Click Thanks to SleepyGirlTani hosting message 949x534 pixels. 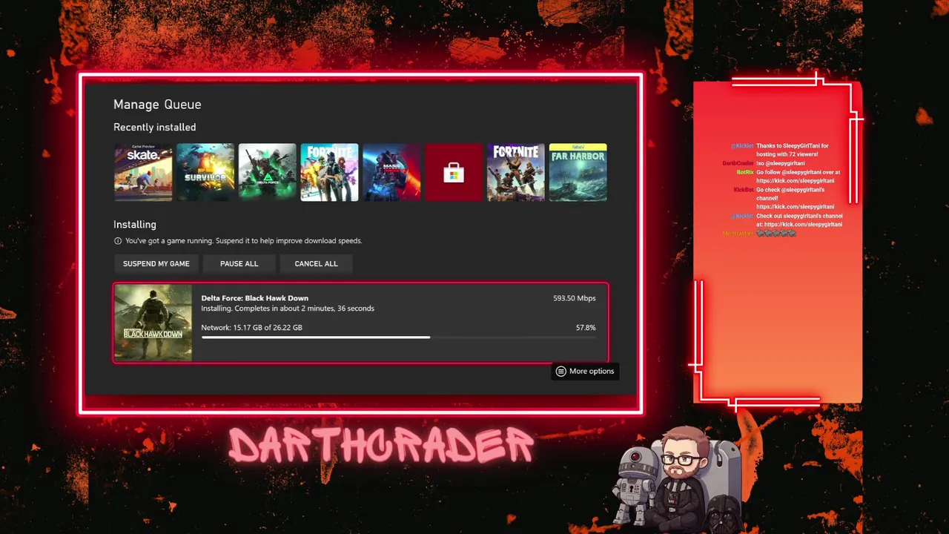tap(793, 150)
